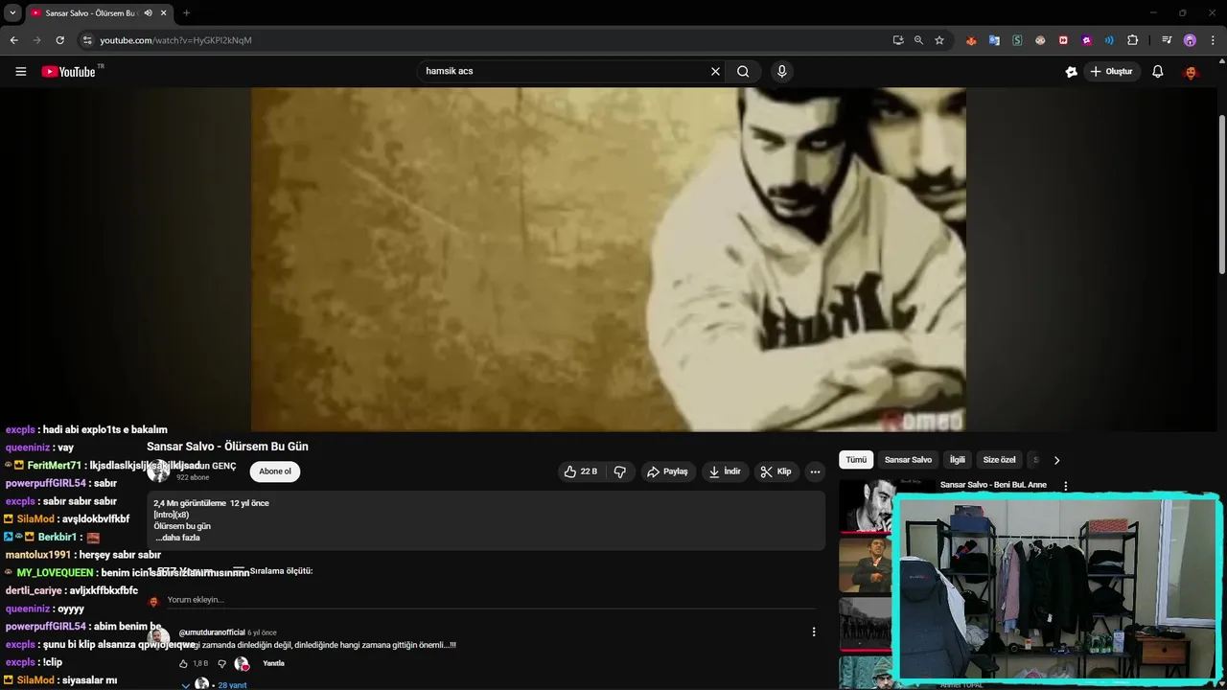
Task: Open the fox extension icon
Action: click(971, 40)
